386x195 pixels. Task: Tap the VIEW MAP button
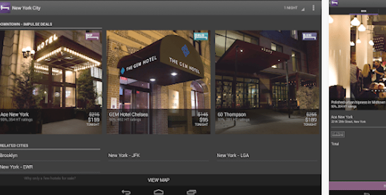coord(159,180)
